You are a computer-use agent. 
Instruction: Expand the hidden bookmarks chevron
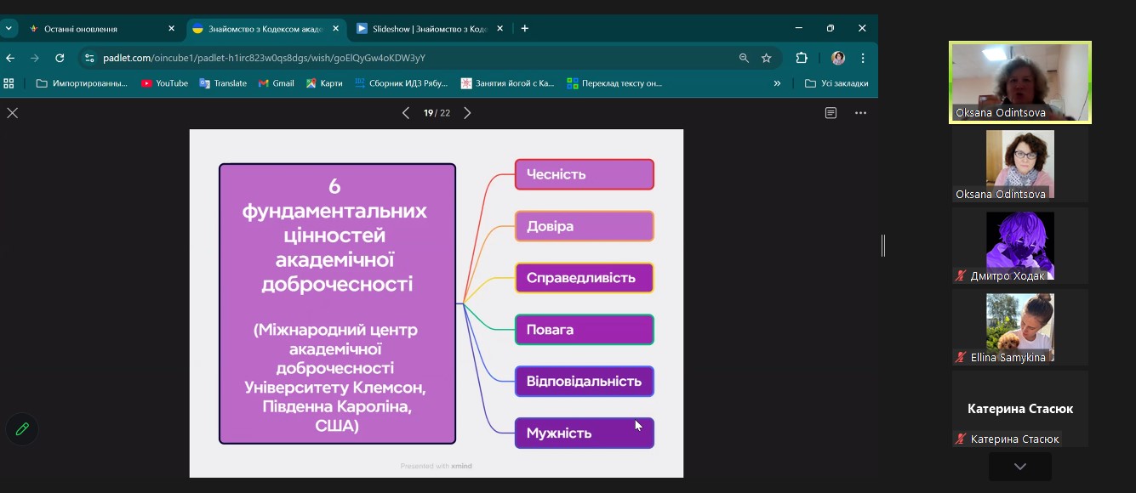776,83
